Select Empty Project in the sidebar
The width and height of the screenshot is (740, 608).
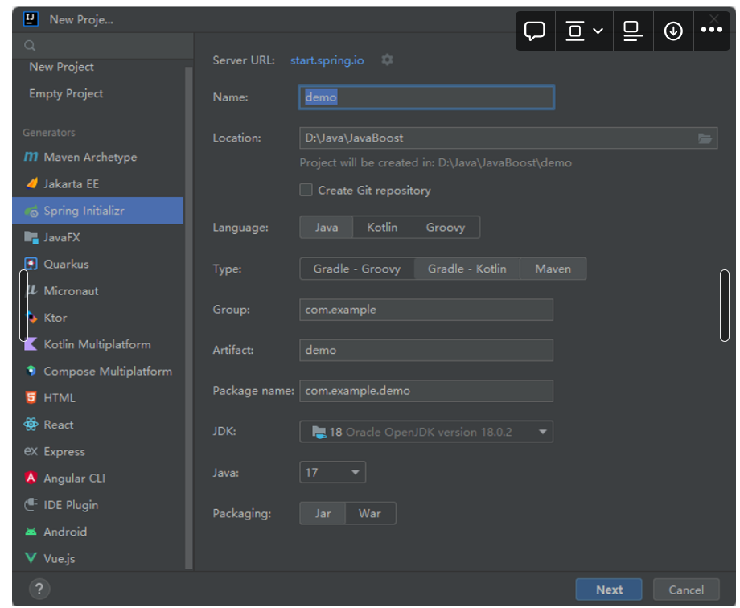coord(66,94)
